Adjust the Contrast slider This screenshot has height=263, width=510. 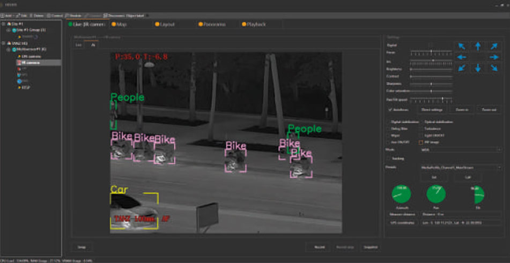431,77
